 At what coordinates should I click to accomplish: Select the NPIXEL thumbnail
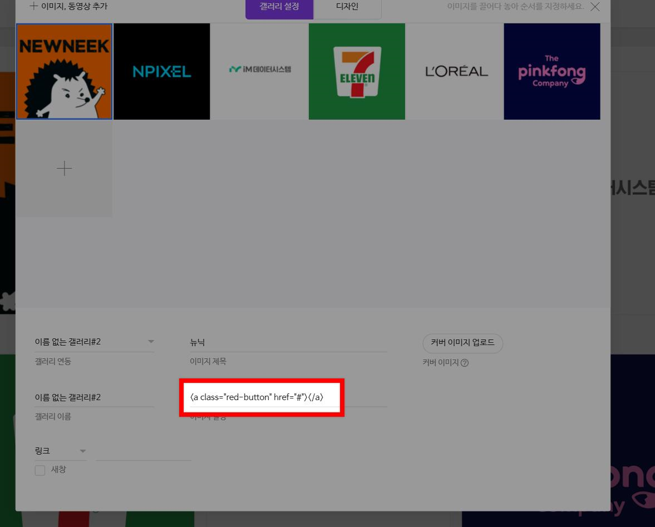[161, 71]
